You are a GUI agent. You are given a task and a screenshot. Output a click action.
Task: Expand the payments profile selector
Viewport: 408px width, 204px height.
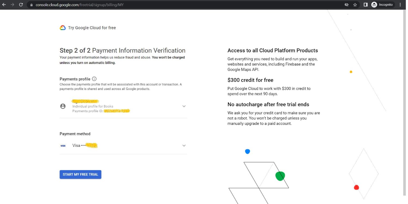click(x=184, y=106)
